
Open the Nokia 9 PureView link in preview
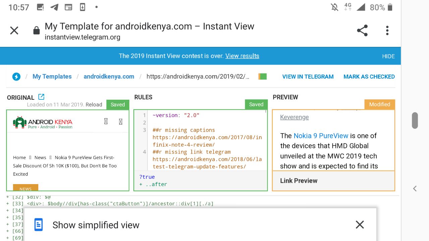pyautogui.click(x=321, y=136)
